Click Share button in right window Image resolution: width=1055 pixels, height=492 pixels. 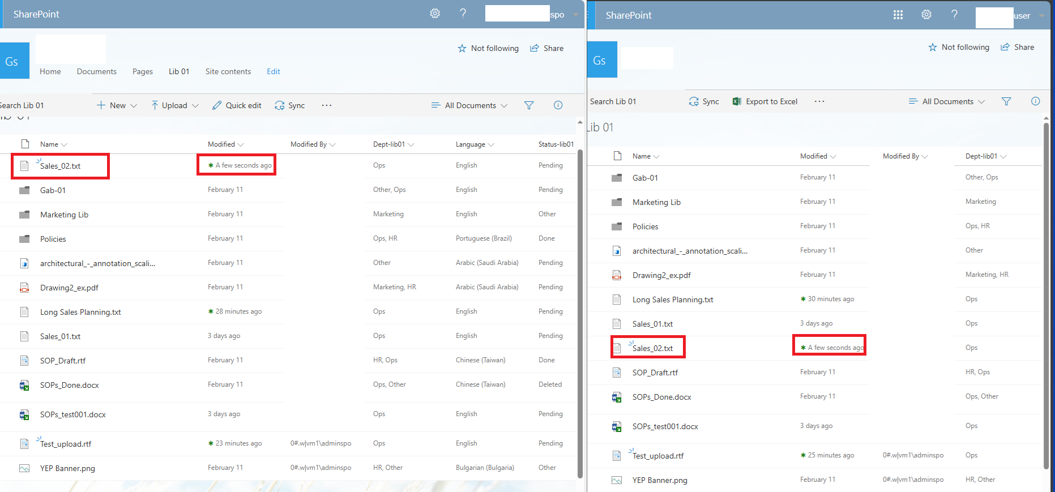click(1017, 47)
